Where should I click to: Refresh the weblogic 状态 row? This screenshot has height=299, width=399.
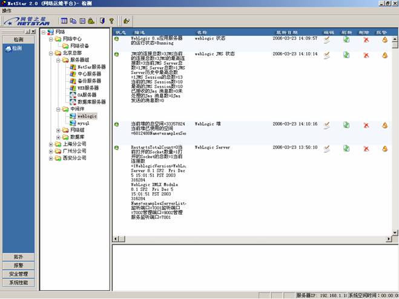(x=346, y=39)
